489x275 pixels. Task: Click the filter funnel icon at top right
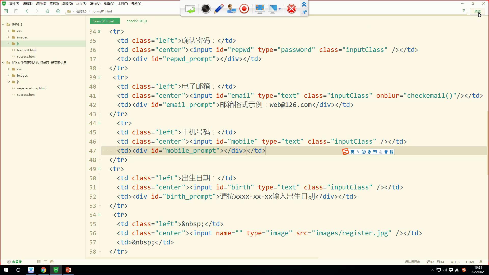tap(464, 11)
